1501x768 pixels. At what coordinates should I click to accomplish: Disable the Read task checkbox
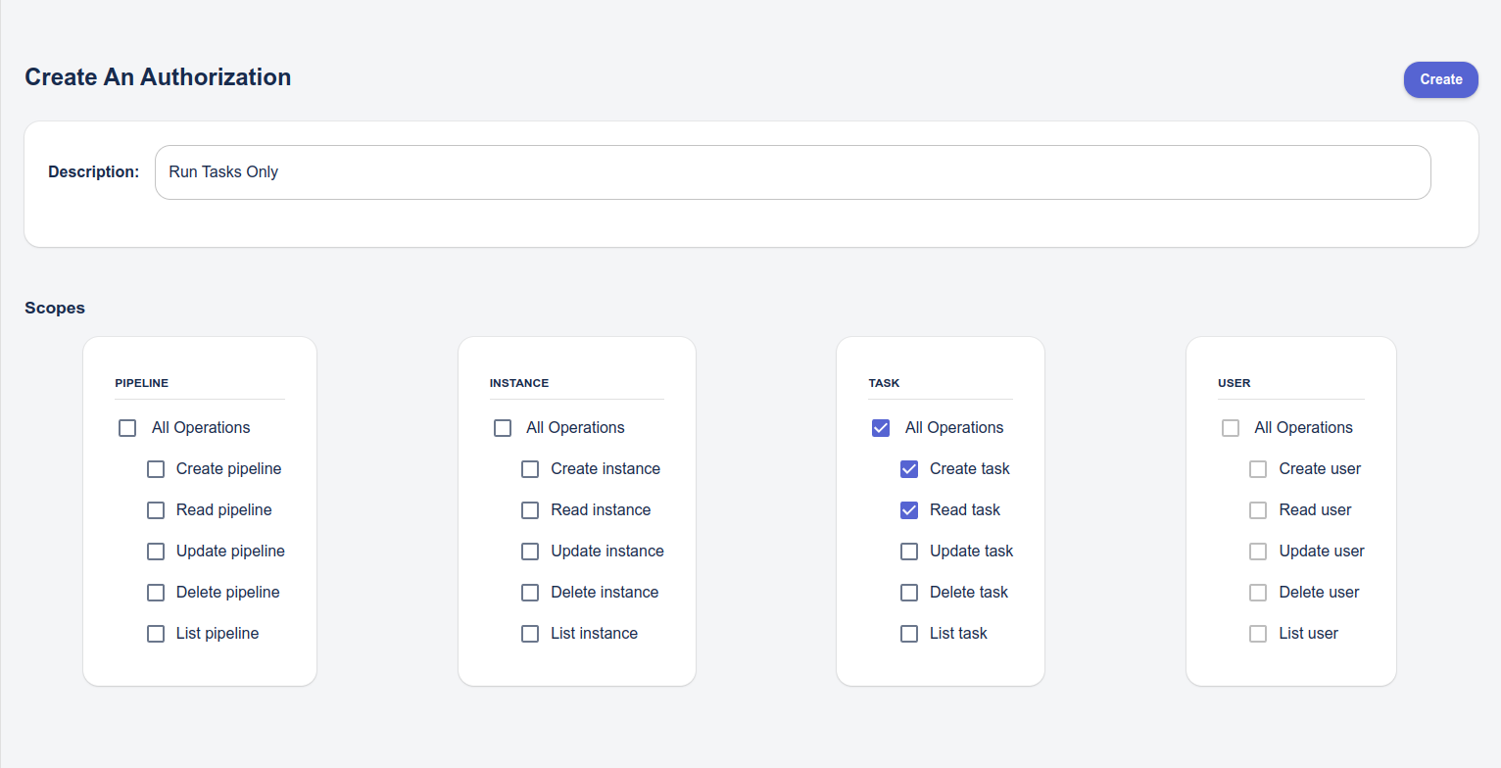coord(909,510)
